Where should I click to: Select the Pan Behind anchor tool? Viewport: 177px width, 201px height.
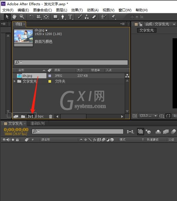tap(46, 17)
